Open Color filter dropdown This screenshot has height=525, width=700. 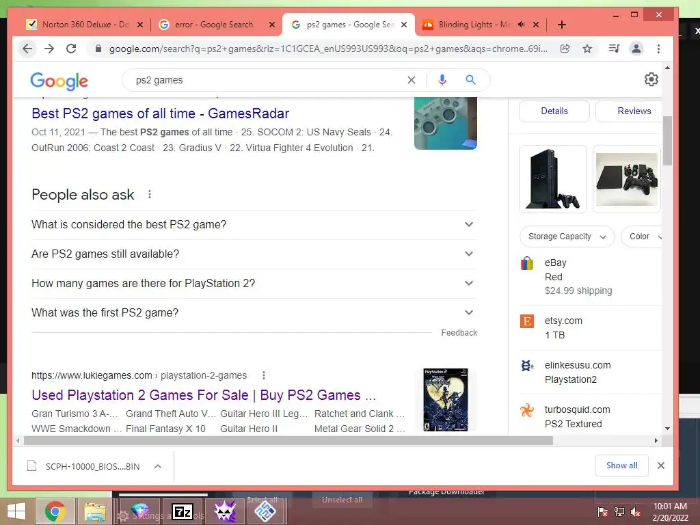(x=643, y=237)
